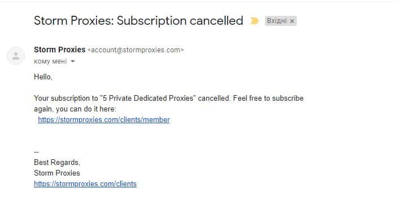The height and width of the screenshot is (206, 398).
Task: Click the "Feel free to subscribe" text
Action: 268,98
